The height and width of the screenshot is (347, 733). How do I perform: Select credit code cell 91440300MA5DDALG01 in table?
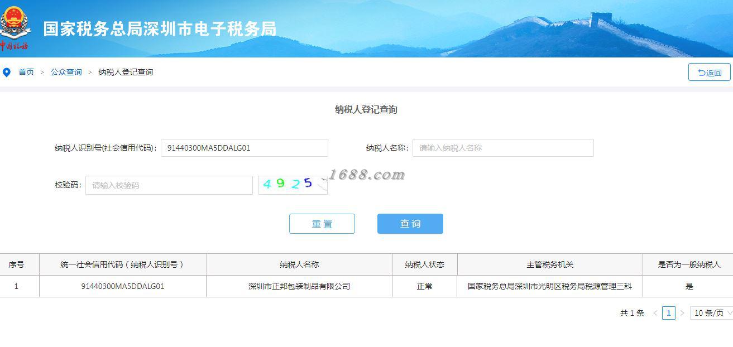click(123, 286)
